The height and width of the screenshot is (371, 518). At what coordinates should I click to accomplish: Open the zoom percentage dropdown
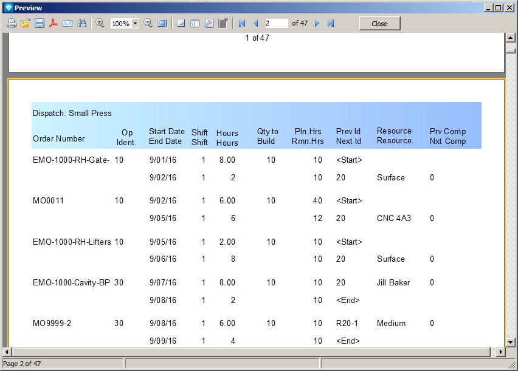(x=135, y=24)
